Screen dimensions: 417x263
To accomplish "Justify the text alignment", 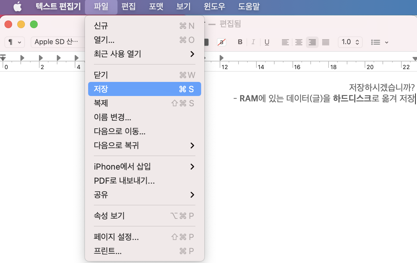I will click(326, 42).
